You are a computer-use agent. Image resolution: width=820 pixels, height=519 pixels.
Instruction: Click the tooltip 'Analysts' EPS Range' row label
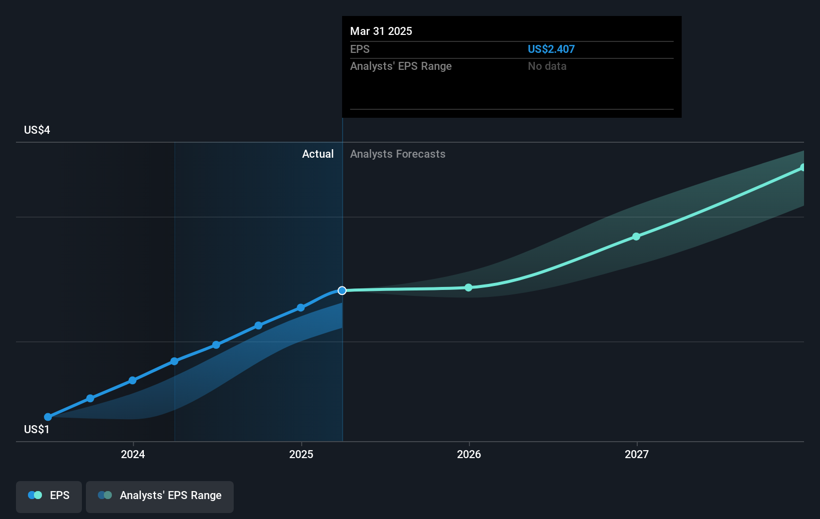(401, 66)
